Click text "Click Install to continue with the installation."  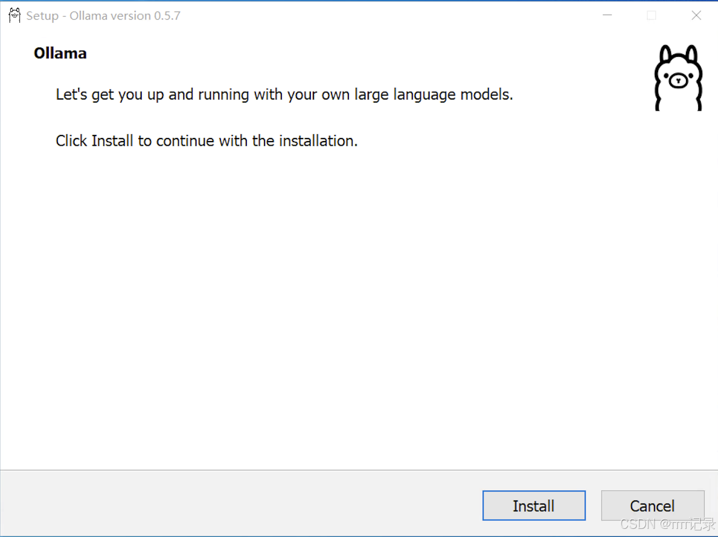click(207, 141)
